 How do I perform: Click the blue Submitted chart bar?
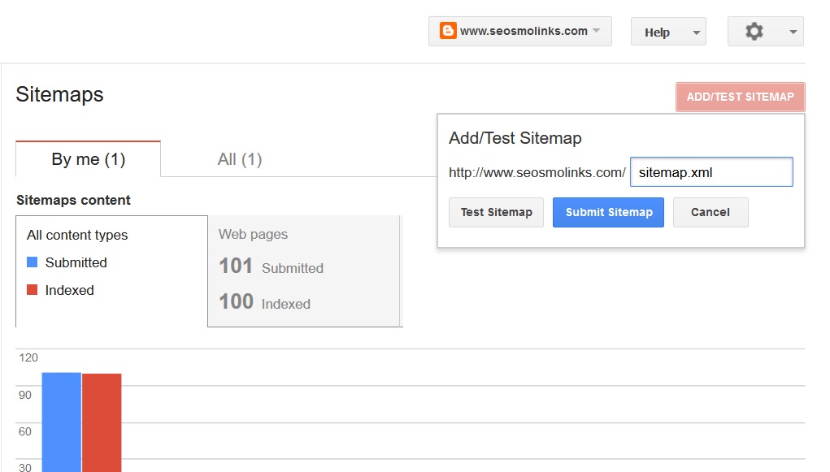[x=62, y=422]
